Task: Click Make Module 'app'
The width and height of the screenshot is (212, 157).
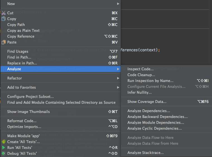Action: click(x=23, y=136)
